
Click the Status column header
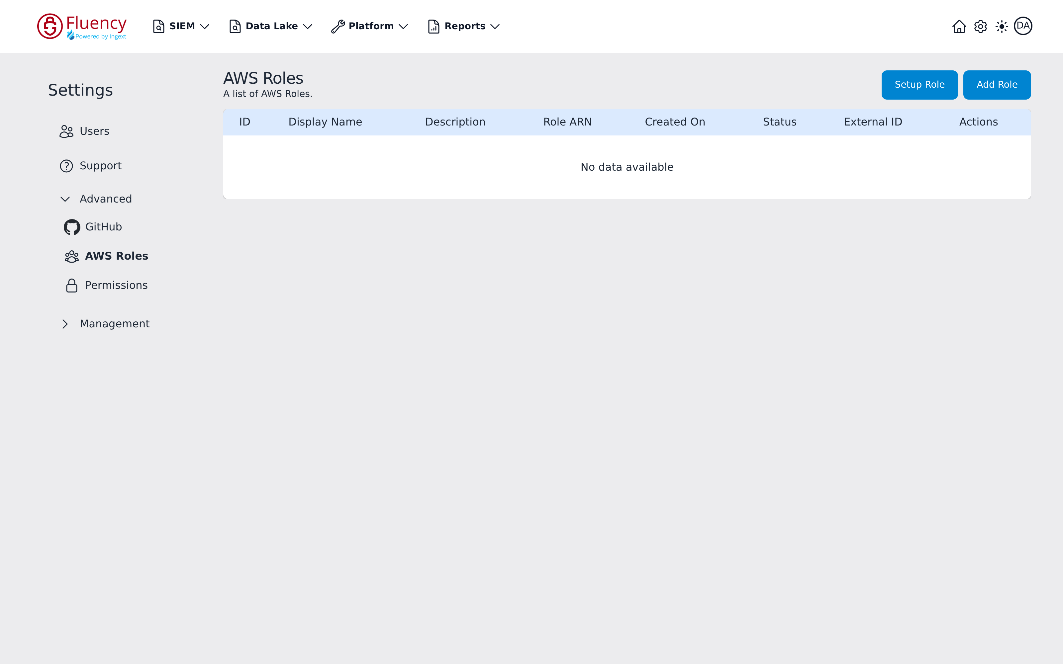(x=779, y=122)
